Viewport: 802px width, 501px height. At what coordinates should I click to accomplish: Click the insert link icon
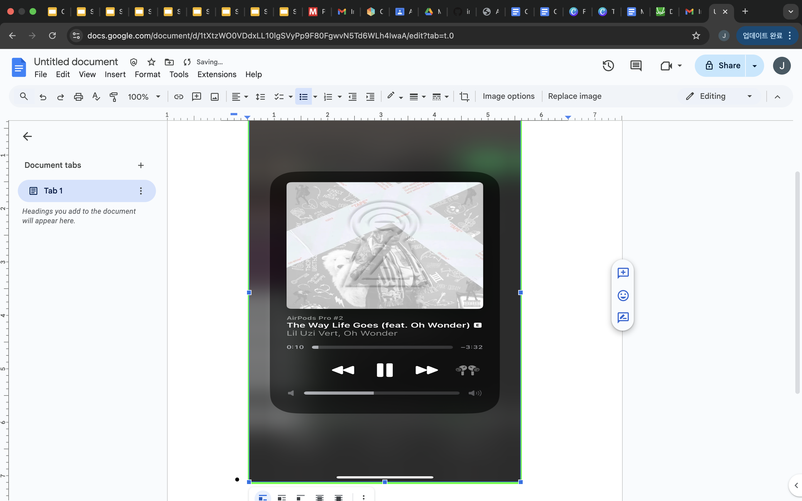pyautogui.click(x=179, y=96)
